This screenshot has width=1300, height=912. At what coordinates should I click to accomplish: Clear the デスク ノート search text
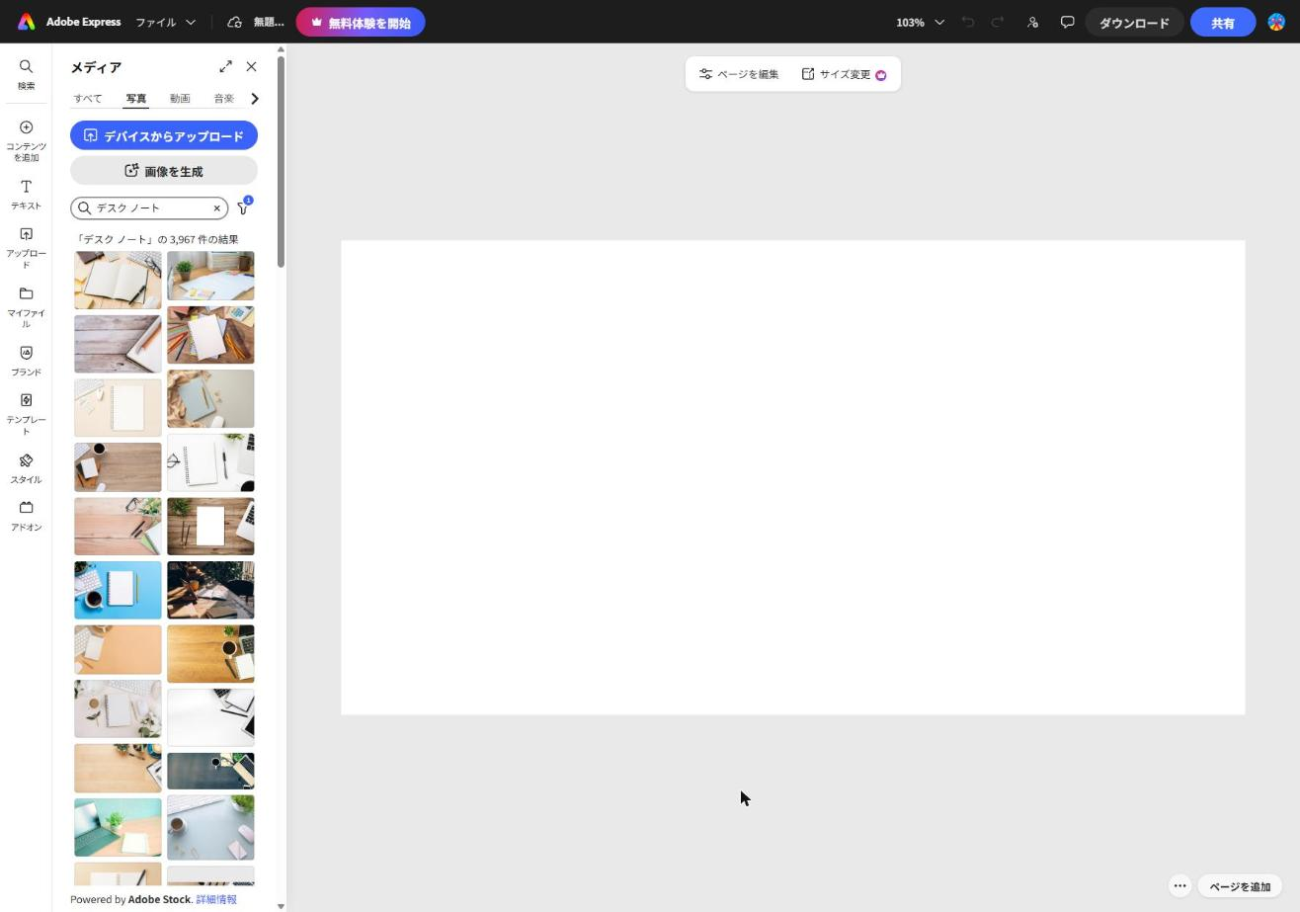pyautogui.click(x=216, y=207)
